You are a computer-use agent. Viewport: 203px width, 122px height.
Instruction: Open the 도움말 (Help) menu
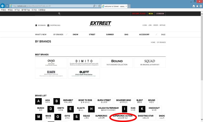42,10
